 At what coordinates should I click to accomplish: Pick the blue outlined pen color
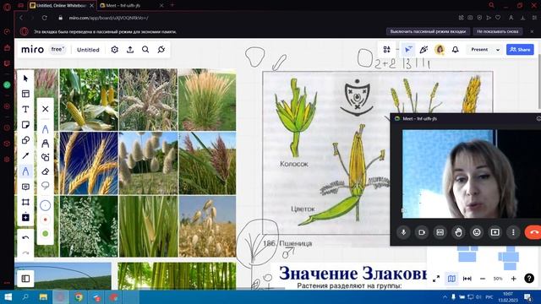pyautogui.click(x=45, y=205)
